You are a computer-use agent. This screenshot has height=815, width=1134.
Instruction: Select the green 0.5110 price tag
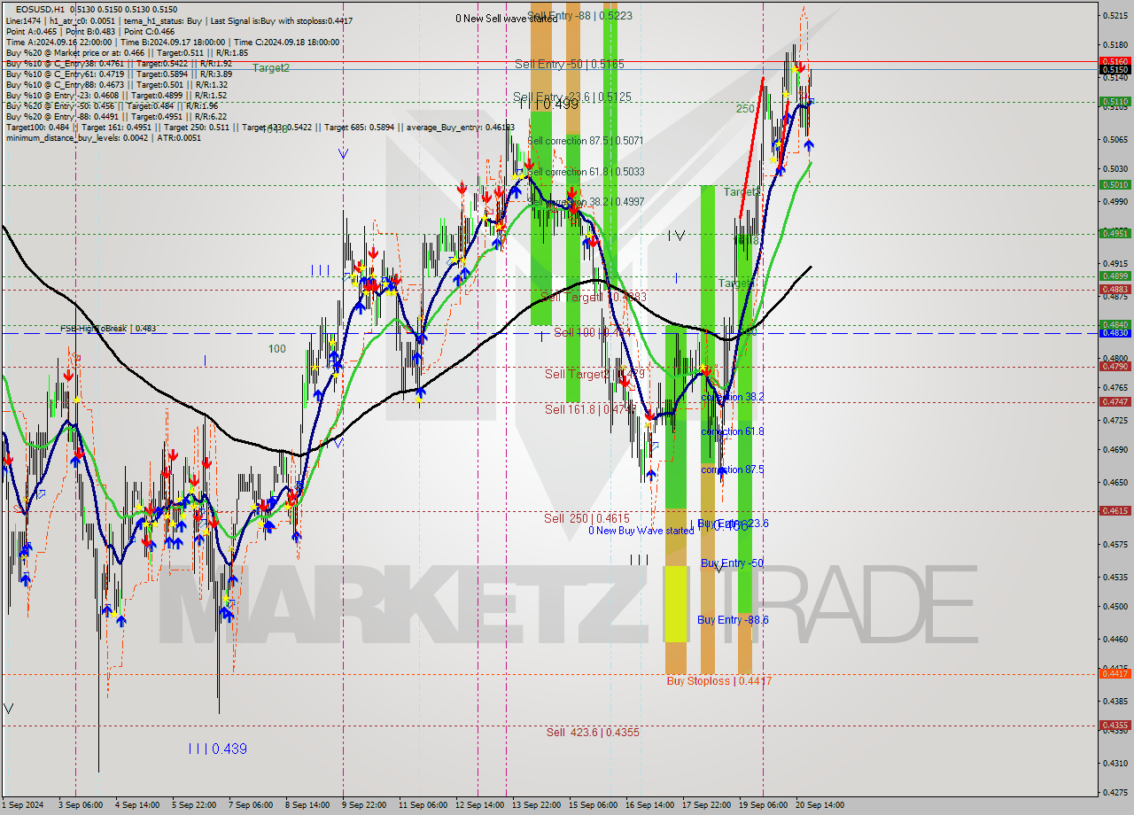[x=1115, y=102]
